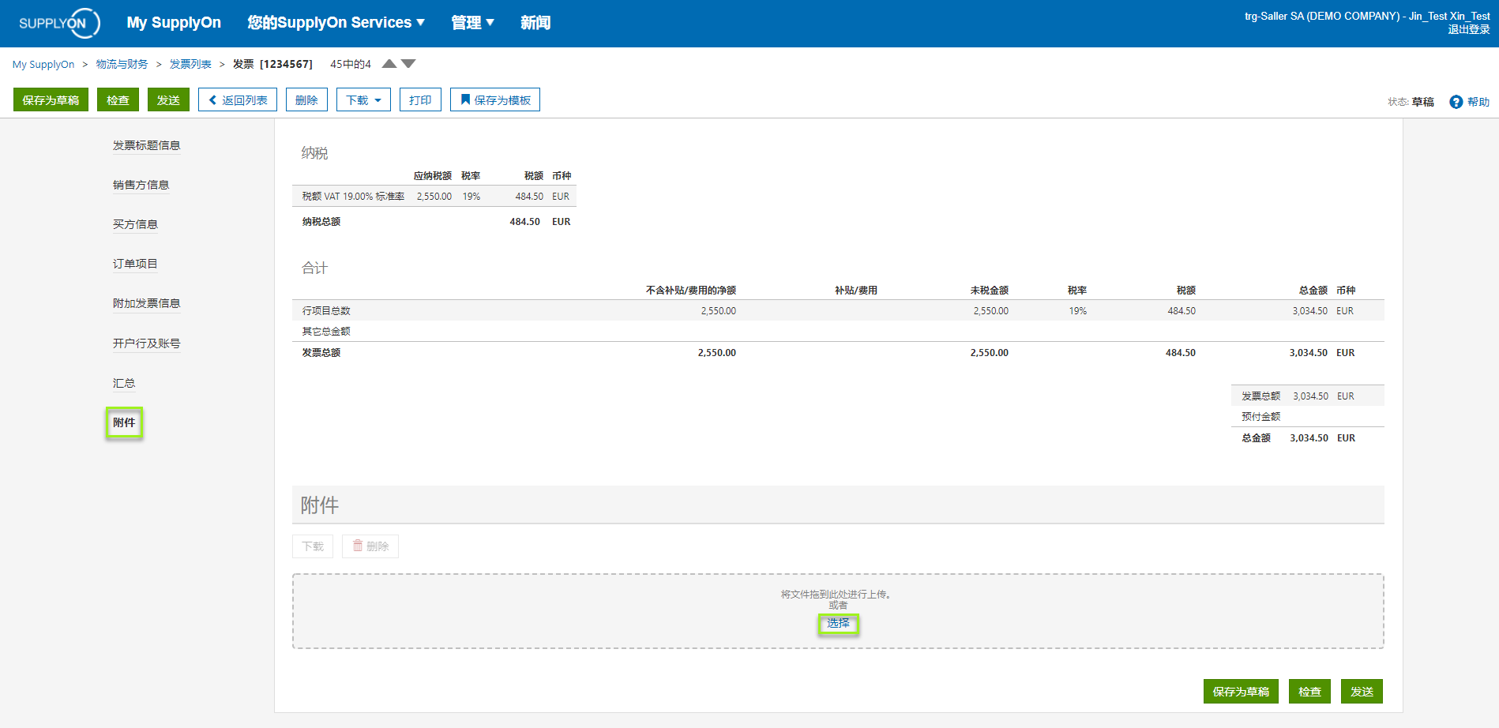Click 45中的4 counter text
Viewport: 1499px width, 728px height.
[x=351, y=65]
